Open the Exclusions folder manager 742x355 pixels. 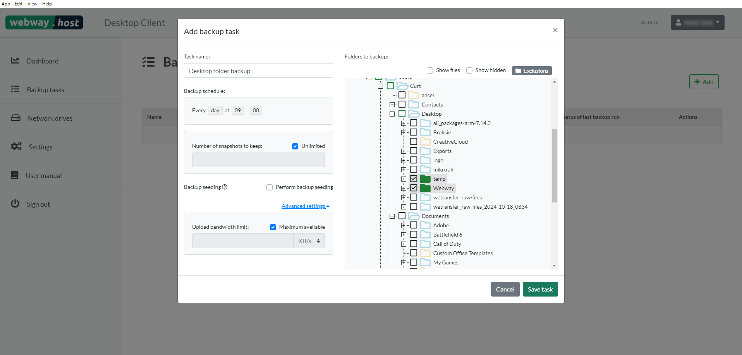[x=531, y=70]
